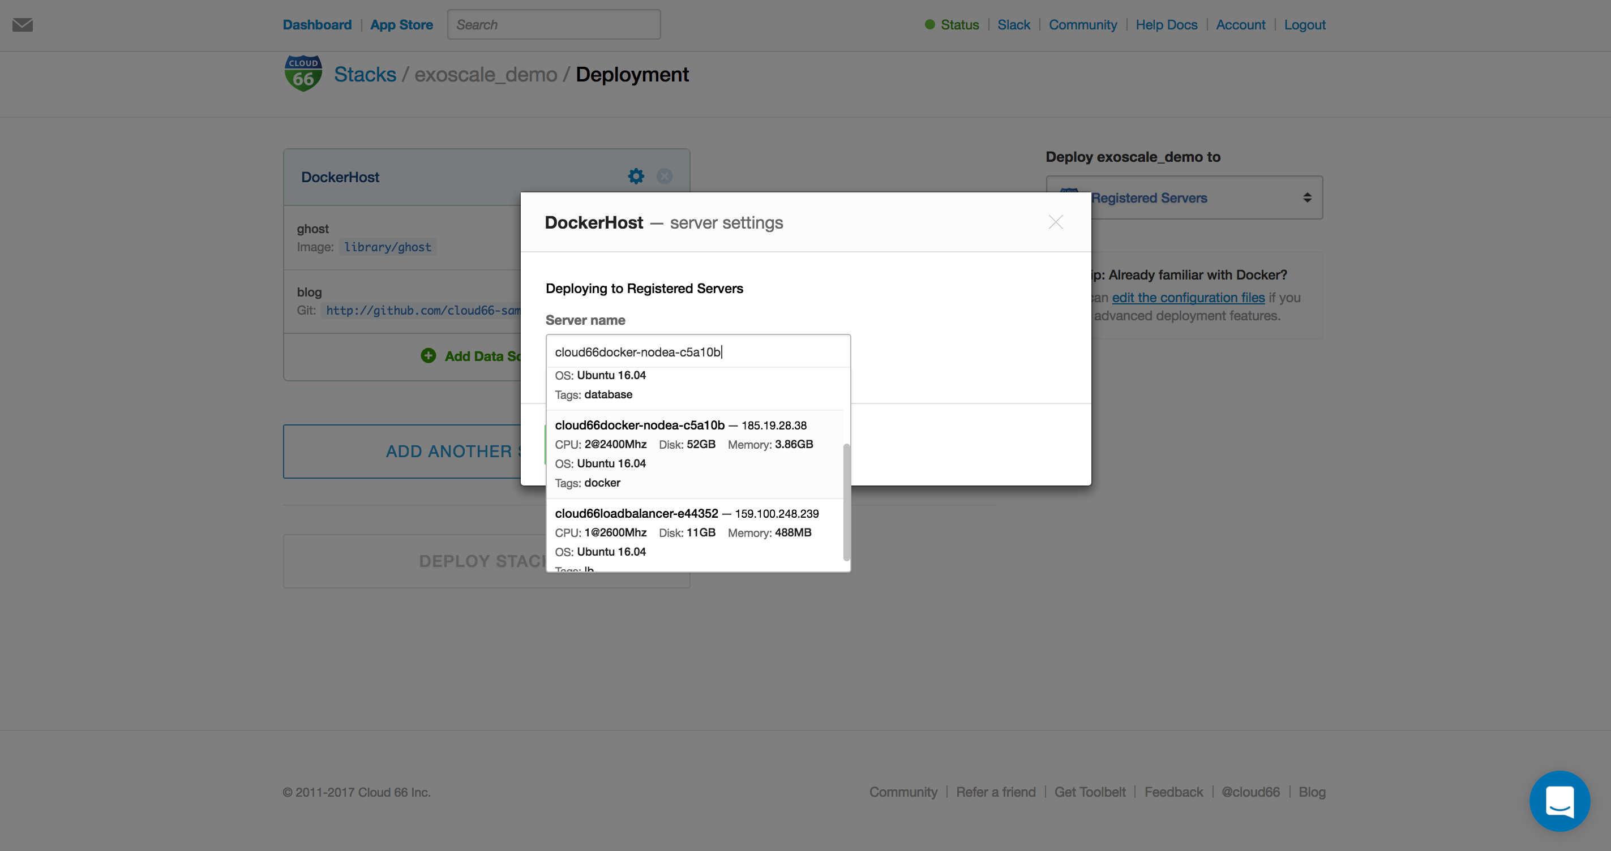Open DockerHost settings via gear icon
Screen dimensions: 1611x851
click(x=635, y=176)
